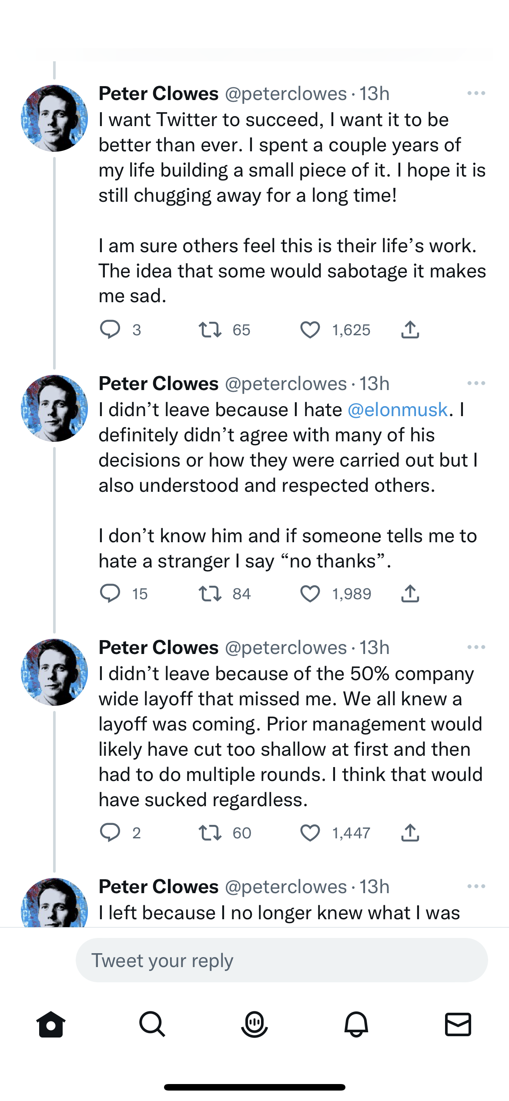Screen dimensions: 509x1101
Task: Open more options on the @elonmusk tweet
Action: pos(476,384)
